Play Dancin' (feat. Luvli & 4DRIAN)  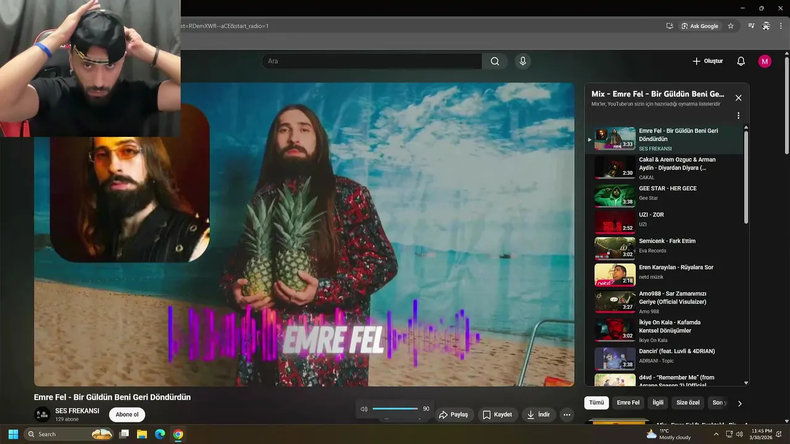pos(665,357)
